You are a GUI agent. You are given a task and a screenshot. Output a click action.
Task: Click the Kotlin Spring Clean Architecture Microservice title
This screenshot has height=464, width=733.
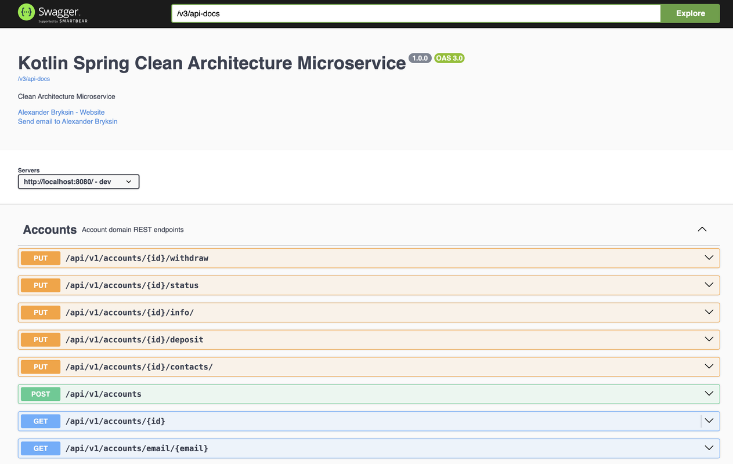click(x=212, y=63)
